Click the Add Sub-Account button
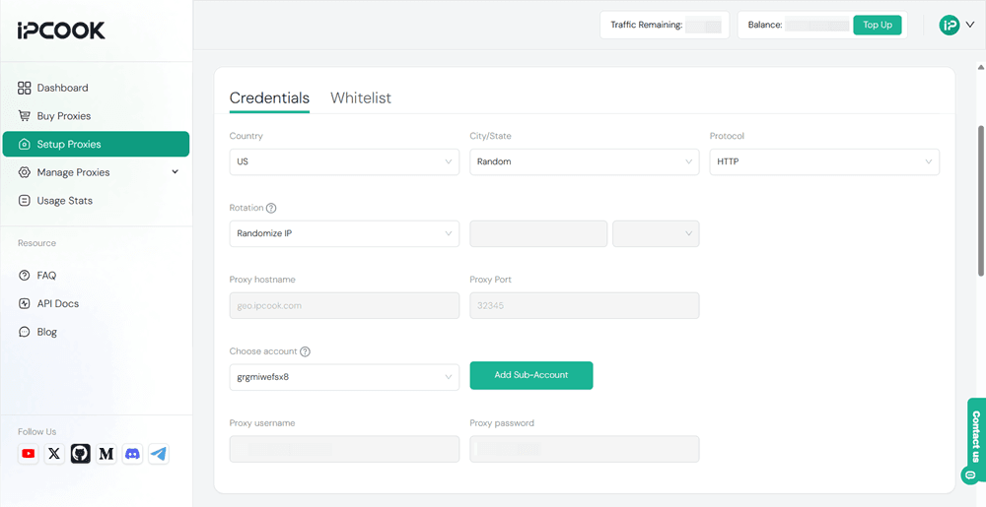Screen dimensions: 986x507 530,375
